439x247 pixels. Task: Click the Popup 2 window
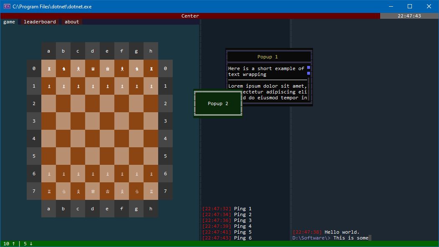tap(218, 103)
